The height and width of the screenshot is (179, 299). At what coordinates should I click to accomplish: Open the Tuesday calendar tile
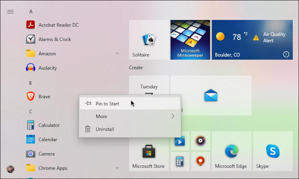point(149,85)
